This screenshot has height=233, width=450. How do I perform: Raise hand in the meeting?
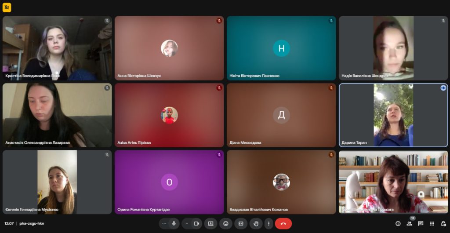point(256,223)
